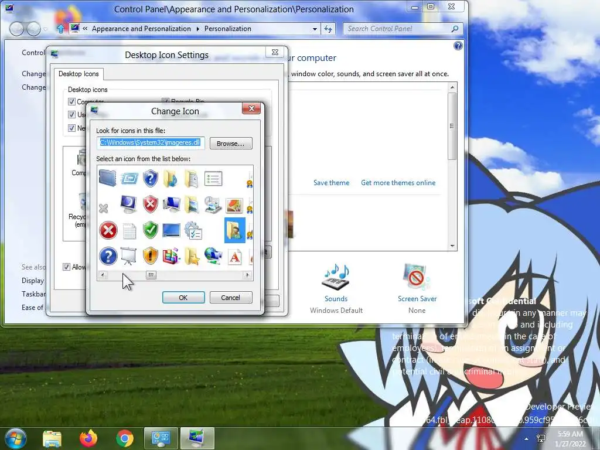Select the music folder icon
This screenshot has height=450, width=600.
tap(171, 179)
